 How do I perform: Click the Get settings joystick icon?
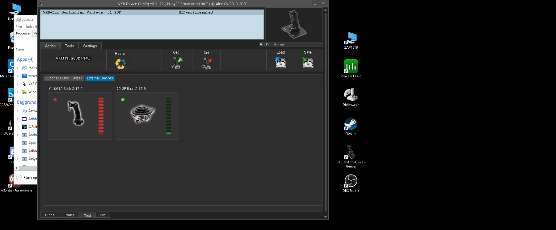176,63
